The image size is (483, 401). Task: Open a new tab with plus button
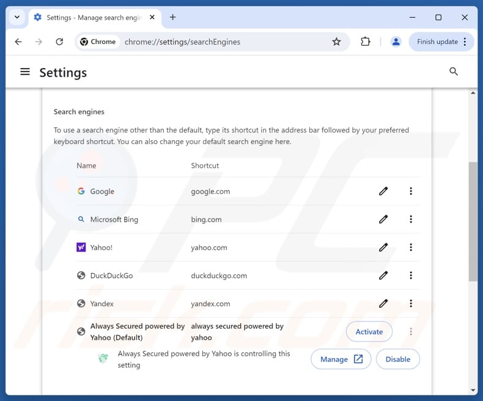(173, 17)
